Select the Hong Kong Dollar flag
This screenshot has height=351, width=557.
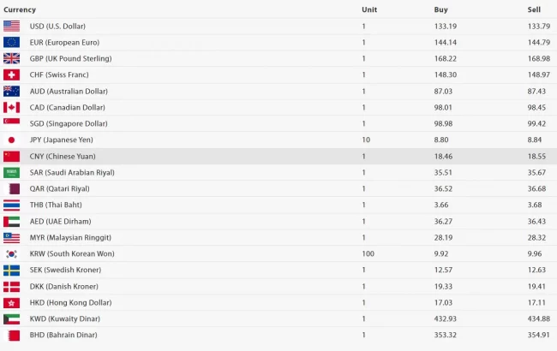point(12,302)
